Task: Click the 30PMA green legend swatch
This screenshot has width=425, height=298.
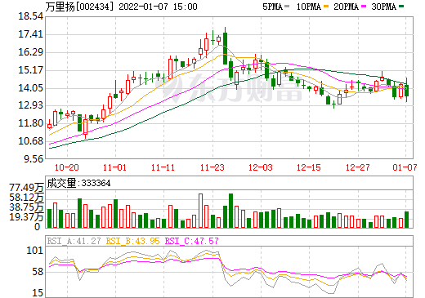Action: click(401, 7)
